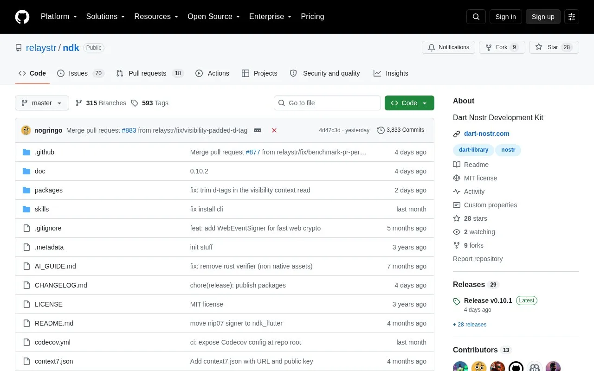Star the ndk repository
Viewport: 594px width, 371px height.
554,47
